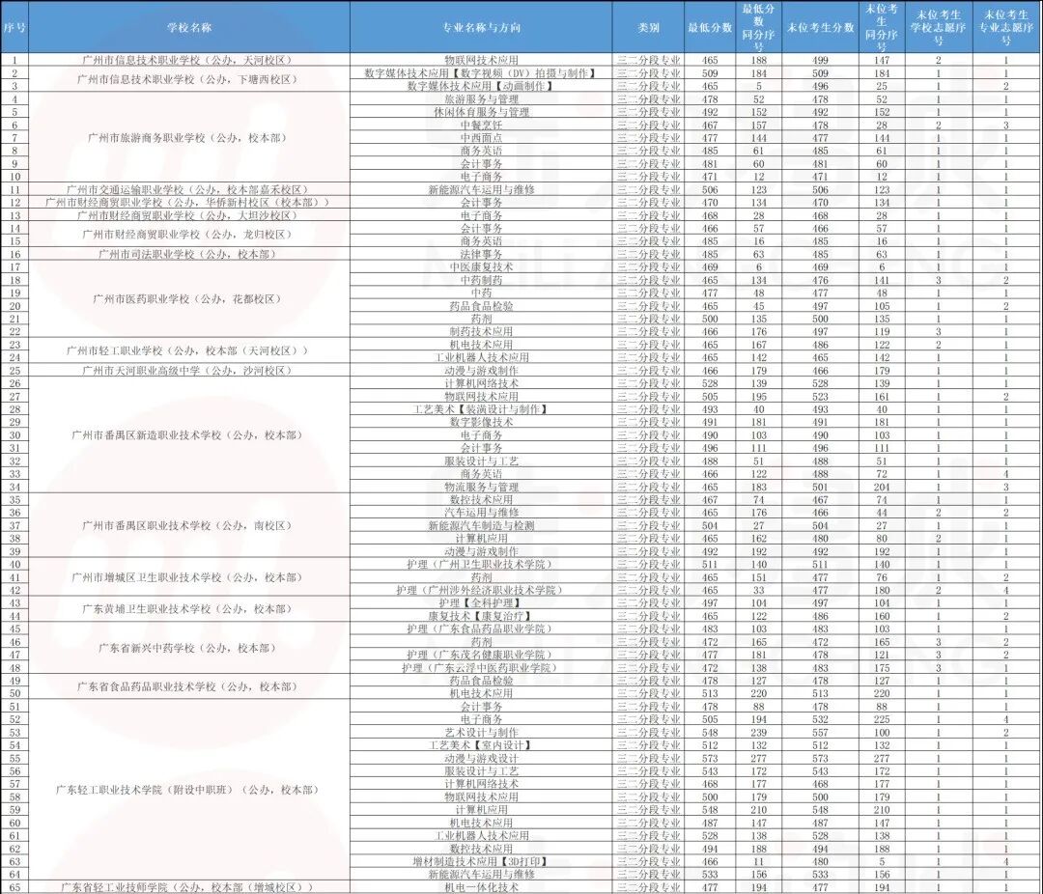
Task: Click the 旅游服务与管理 major cell
Action: click(x=482, y=99)
